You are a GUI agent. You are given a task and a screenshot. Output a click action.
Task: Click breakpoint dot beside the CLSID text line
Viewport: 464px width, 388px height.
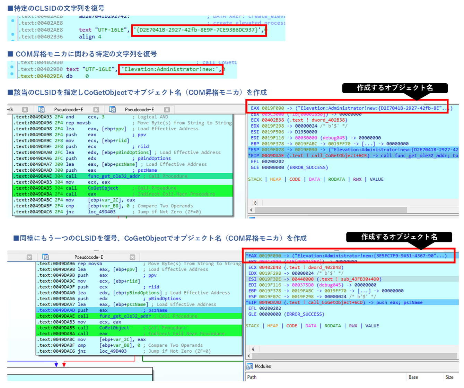tap(12, 30)
